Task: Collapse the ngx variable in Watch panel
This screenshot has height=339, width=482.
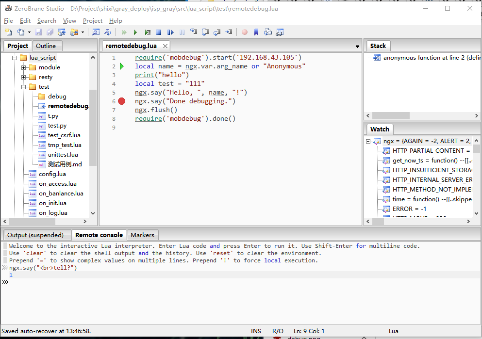Action: tap(369, 141)
